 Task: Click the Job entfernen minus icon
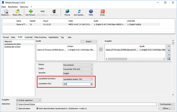click(x=42, y=11)
